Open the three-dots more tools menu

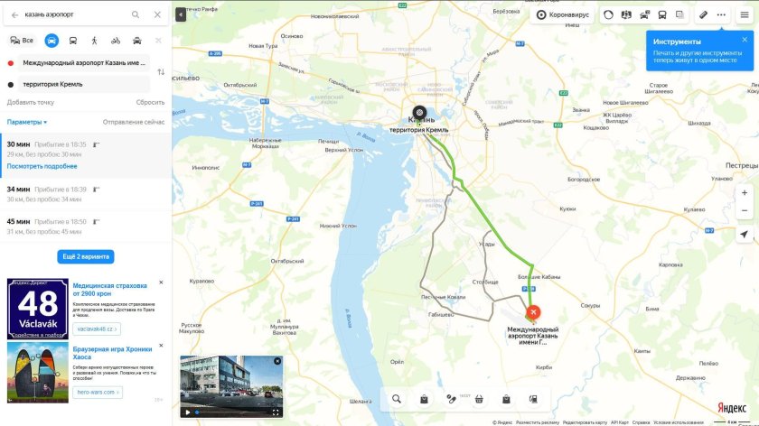(x=721, y=15)
